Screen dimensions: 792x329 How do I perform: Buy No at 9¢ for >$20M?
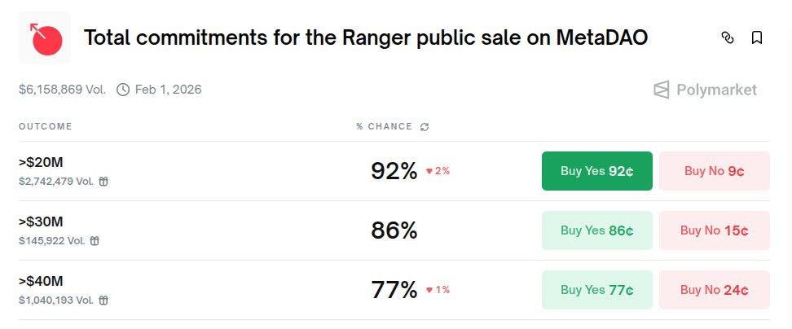click(714, 171)
